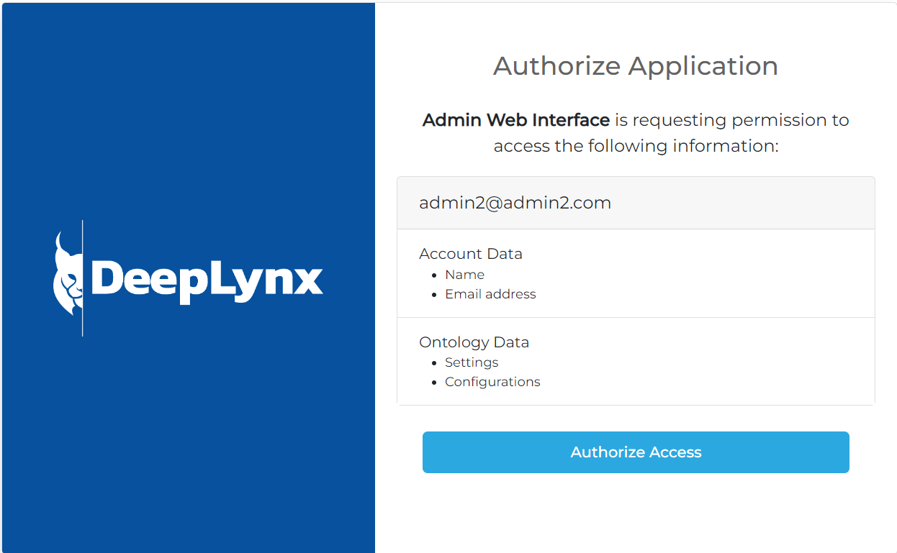Click the bullet point beside Configurations

point(434,383)
